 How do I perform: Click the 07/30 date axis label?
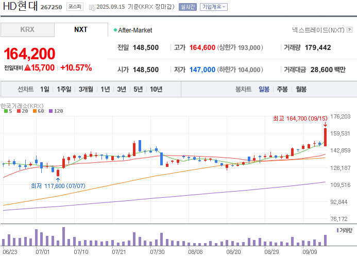pos(157,252)
